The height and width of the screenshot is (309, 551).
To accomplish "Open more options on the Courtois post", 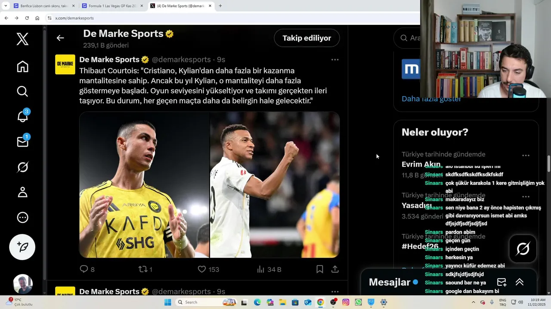I will (335, 60).
